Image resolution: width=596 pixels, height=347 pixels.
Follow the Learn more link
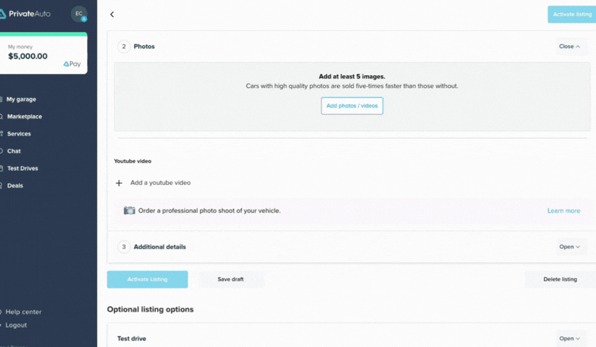pos(563,211)
